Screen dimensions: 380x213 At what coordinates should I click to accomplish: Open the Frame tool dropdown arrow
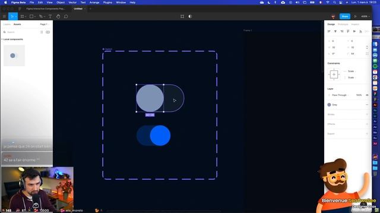tap(26, 17)
